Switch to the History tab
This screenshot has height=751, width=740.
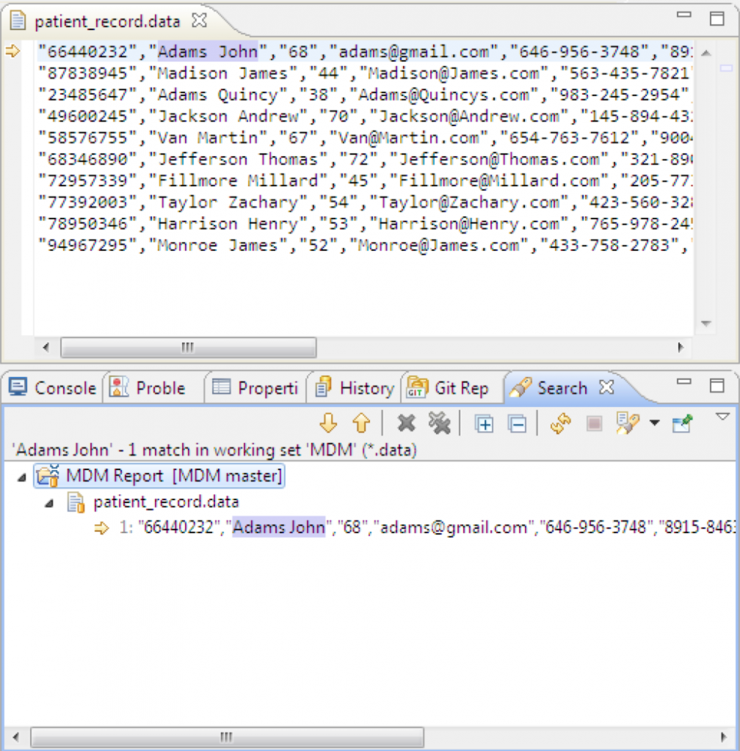(x=355, y=387)
